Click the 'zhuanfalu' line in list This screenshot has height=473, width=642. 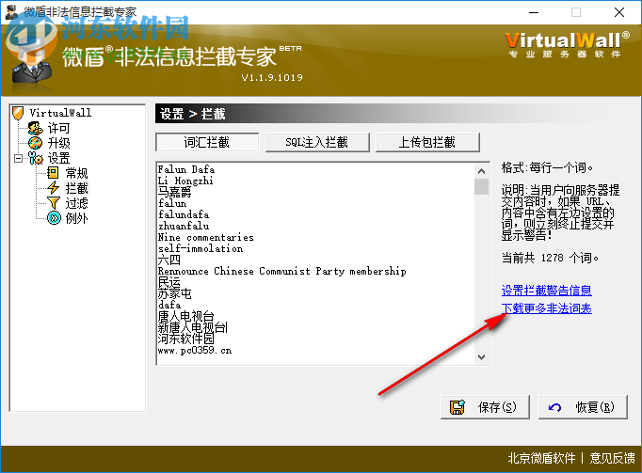pos(184,226)
